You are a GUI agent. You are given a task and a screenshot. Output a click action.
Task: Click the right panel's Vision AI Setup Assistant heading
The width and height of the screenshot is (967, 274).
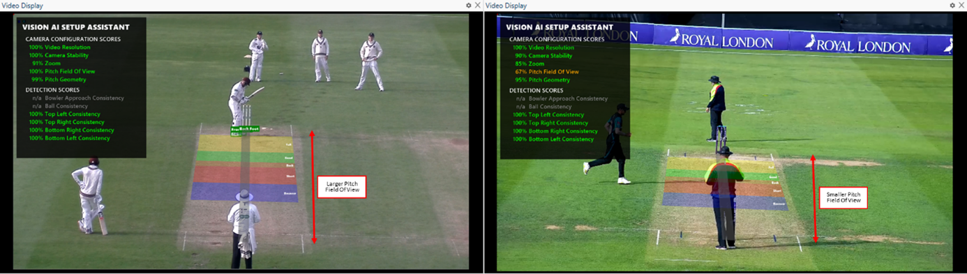560,27
